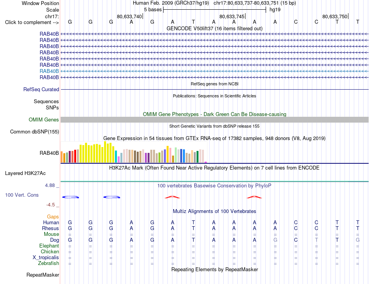Click the tallest yellow bar in GTEx chart
The image size is (369, 284).
click(x=105, y=152)
